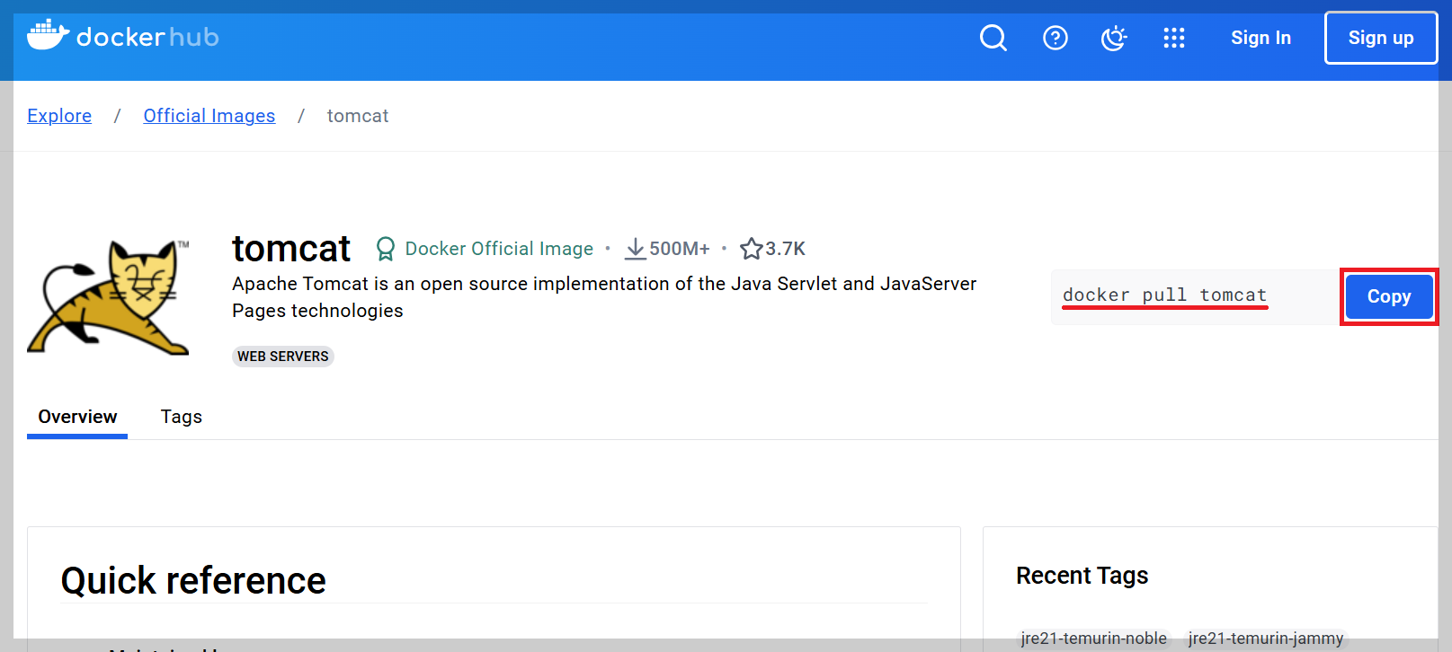
Task: Click the downloads arrow icon beside 500M+
Action: 636,249
